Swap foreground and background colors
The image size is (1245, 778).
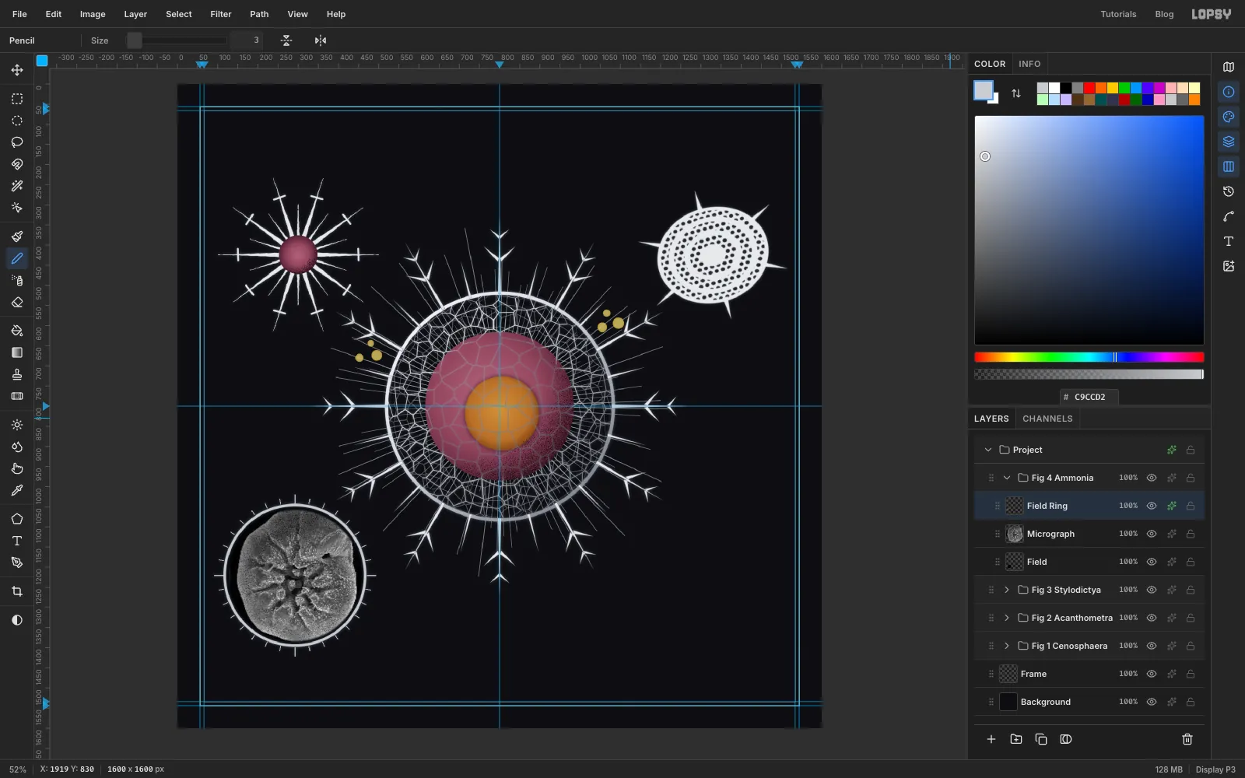1015,93
